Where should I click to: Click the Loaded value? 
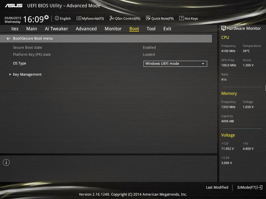click(149, 54)
